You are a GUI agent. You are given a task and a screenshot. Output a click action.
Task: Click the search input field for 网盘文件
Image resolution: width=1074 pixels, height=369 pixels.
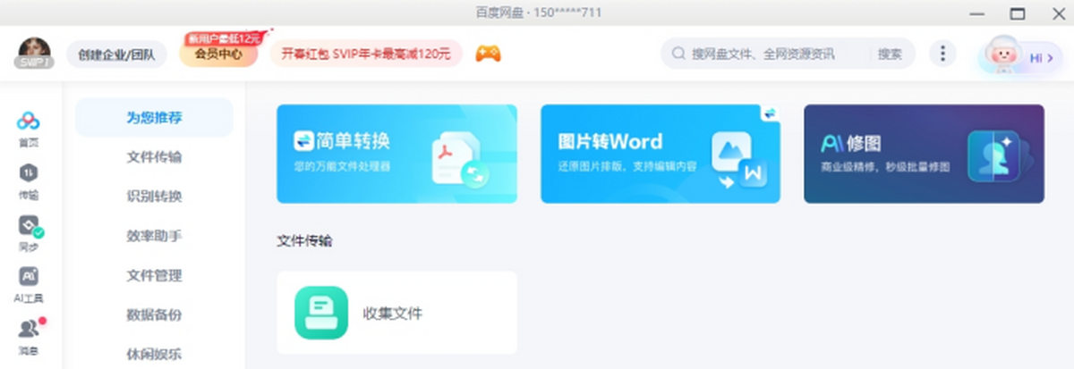click(770, 55)
